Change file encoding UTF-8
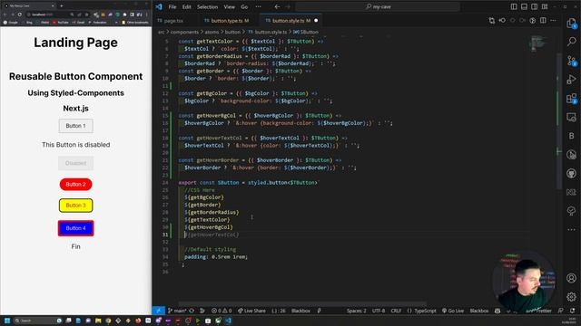The image size is (581, 326). pyautogui.click(x=379, y=311)
